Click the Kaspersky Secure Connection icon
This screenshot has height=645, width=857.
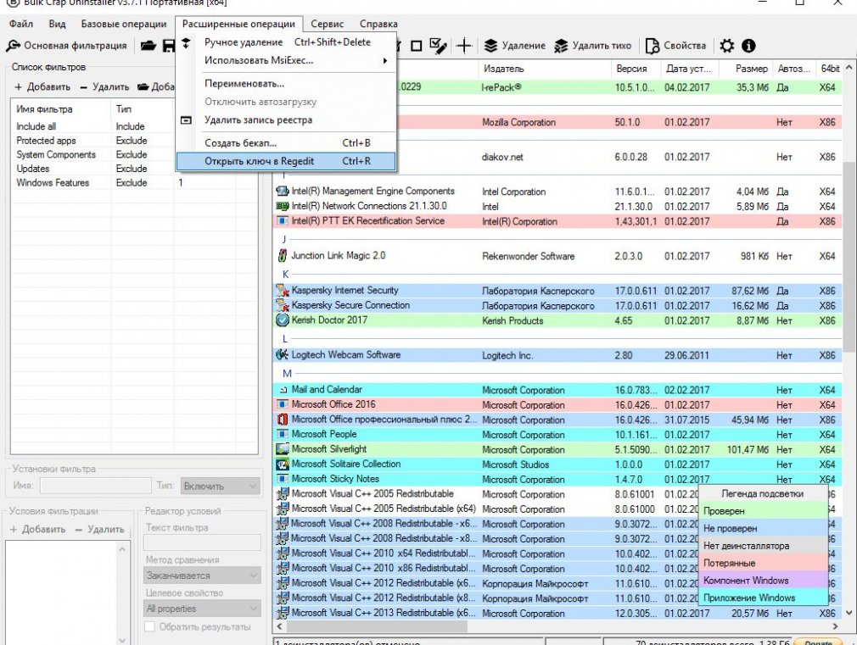click(x=282, y=305)
